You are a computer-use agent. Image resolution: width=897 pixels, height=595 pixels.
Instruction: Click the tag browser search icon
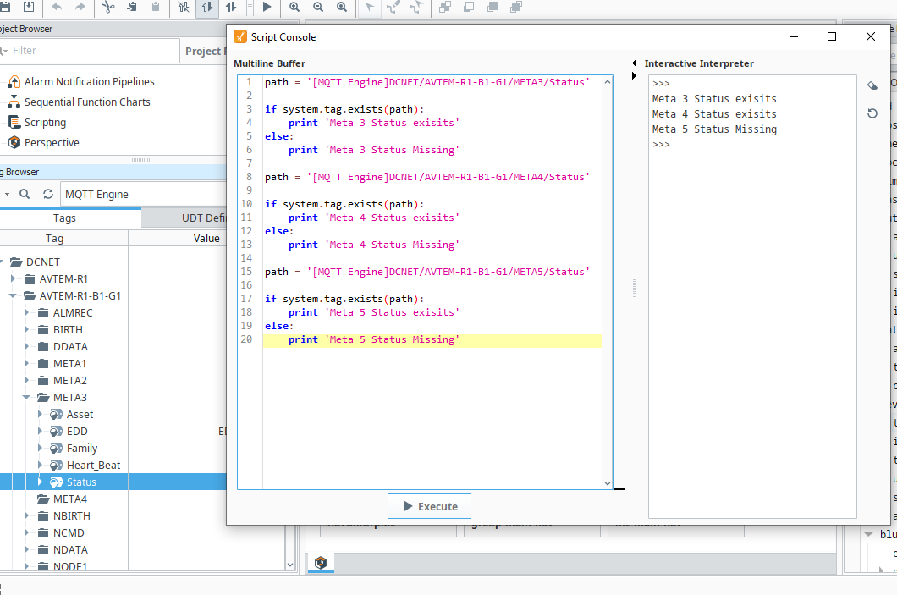click(25, 194)
